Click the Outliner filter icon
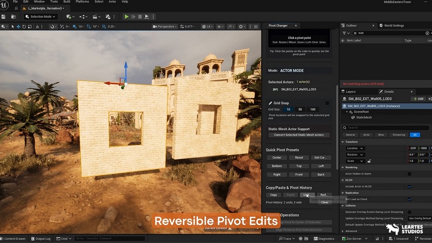Image resolution: width=432 pixels, height=243 pixels. tap(344, 33)
